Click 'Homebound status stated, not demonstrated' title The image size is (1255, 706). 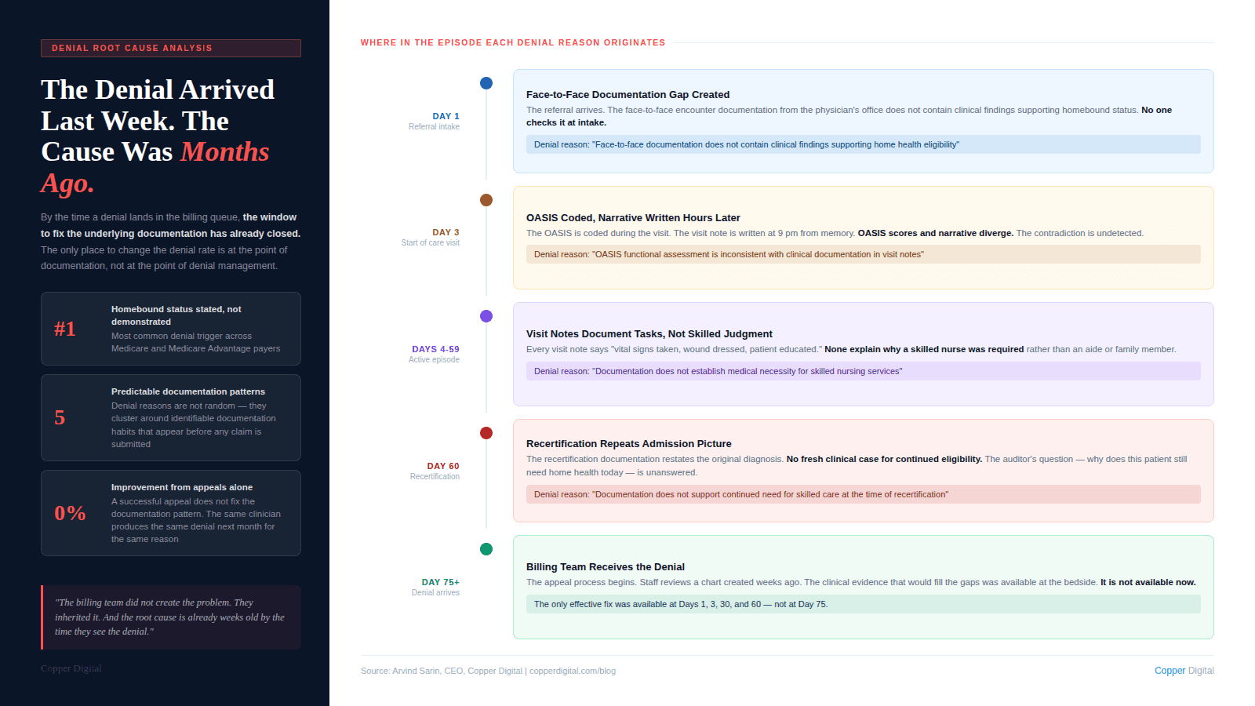coord(176,315)
